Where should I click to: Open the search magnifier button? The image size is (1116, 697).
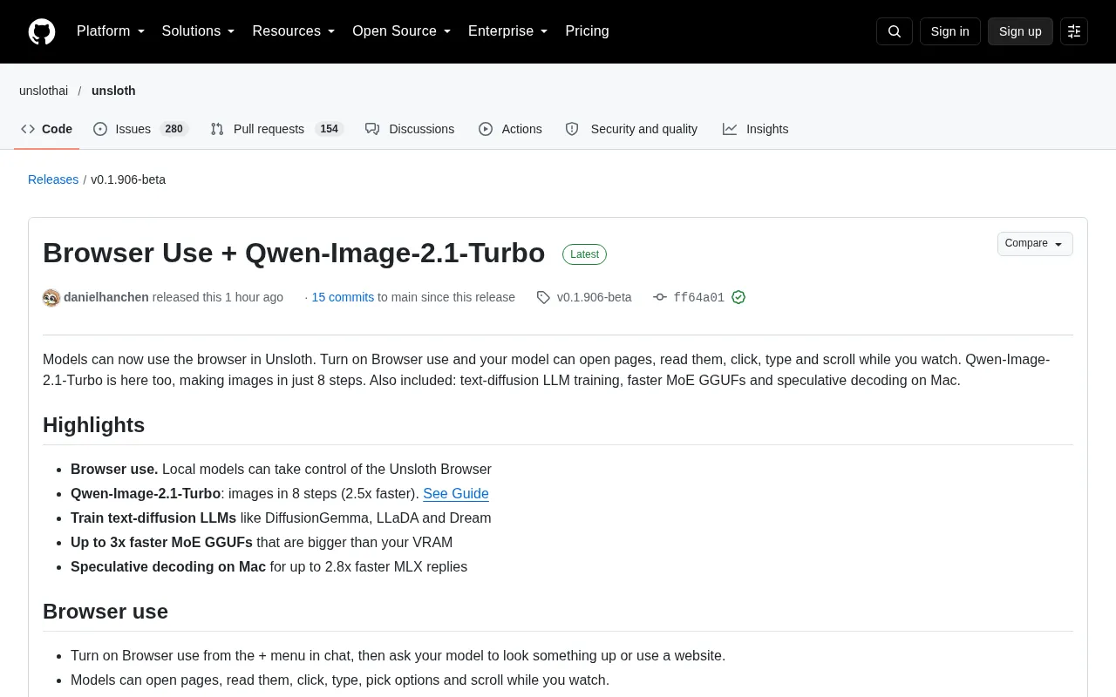click(895, 31)
